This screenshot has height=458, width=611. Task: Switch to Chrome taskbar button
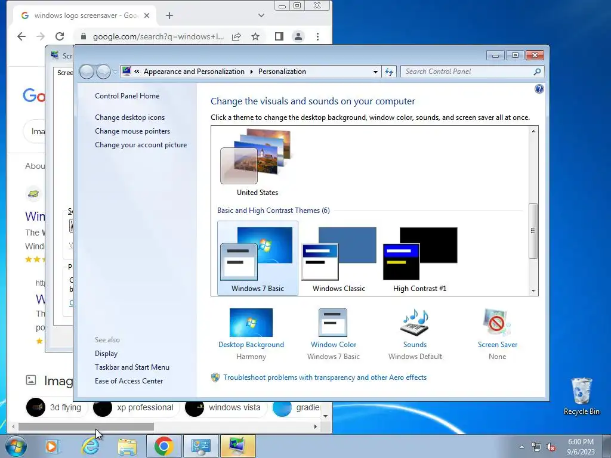coord(163,446)
